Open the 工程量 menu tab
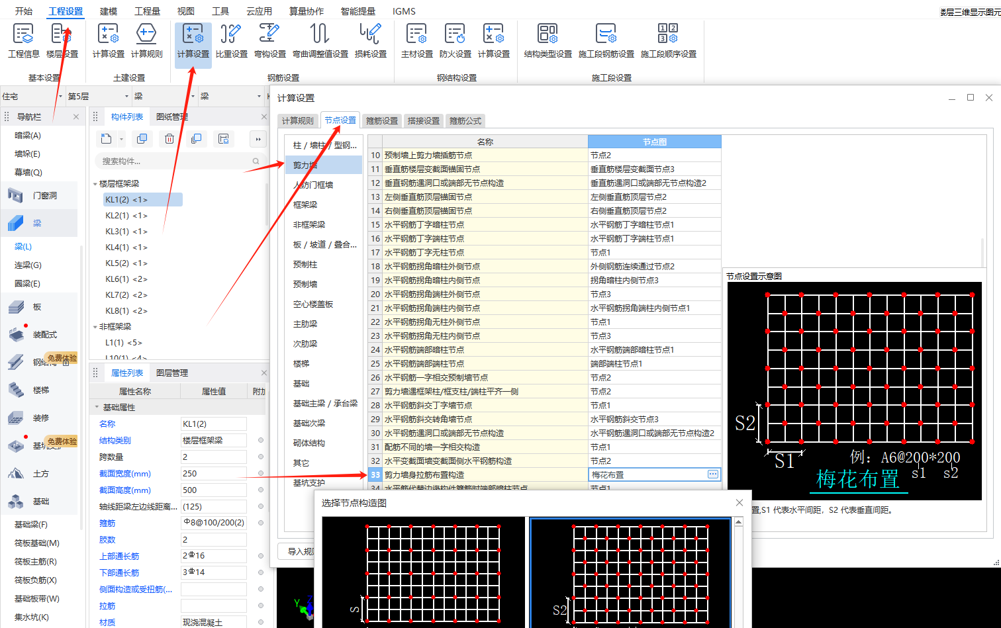The width and height of the screenshot is (1001, 628). click(x=147, y=11)
